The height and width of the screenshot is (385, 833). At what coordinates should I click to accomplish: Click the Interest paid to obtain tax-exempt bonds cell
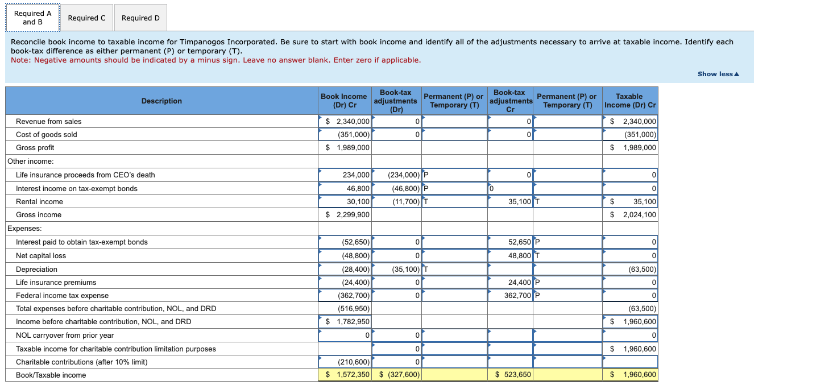pyautogui.click(x=344, y=242)
